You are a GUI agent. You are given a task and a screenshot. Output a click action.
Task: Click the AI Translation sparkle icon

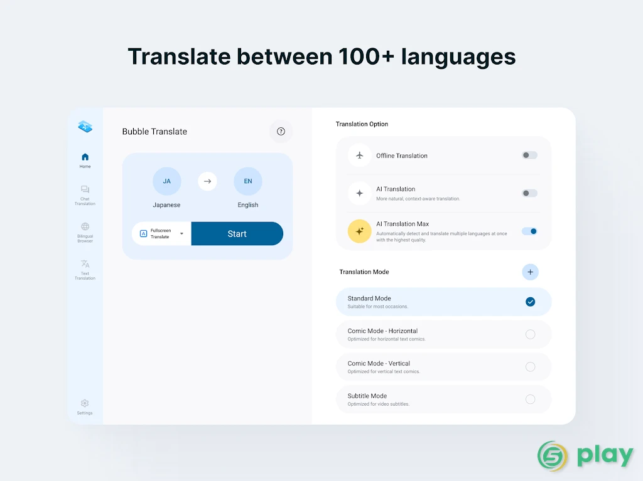click(x=360, y=193)
